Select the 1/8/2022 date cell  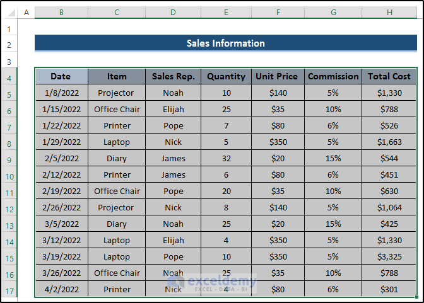pyautogui.click(x=61, y=93)
